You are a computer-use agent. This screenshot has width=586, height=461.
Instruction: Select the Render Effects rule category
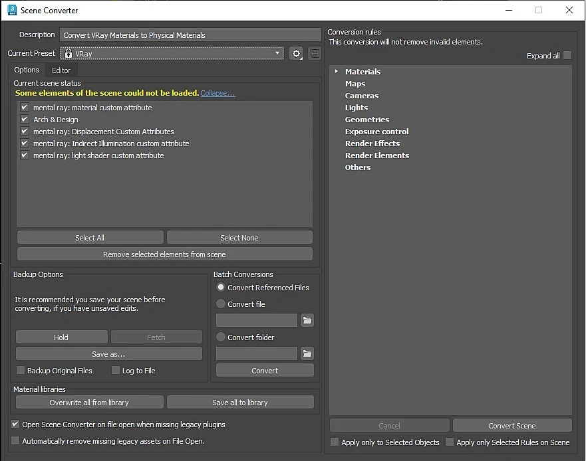tap(372, 143)
